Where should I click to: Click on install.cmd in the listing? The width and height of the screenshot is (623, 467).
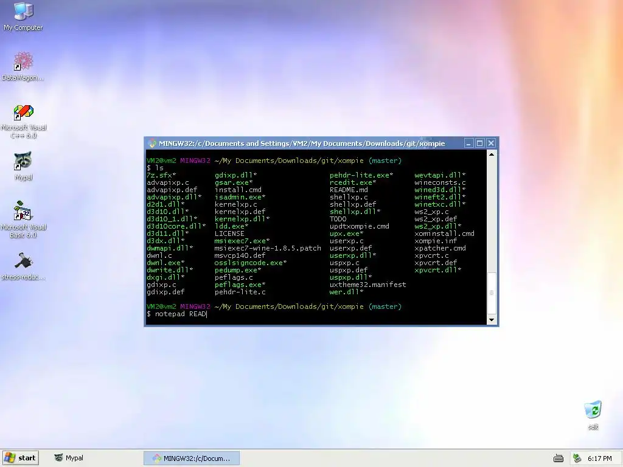coord(238,190)
